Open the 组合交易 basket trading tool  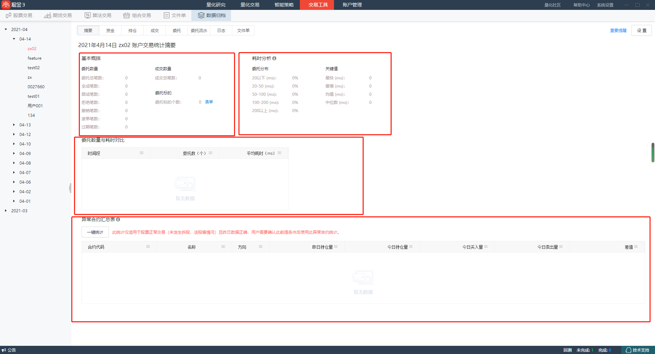[x=137, y=15]
